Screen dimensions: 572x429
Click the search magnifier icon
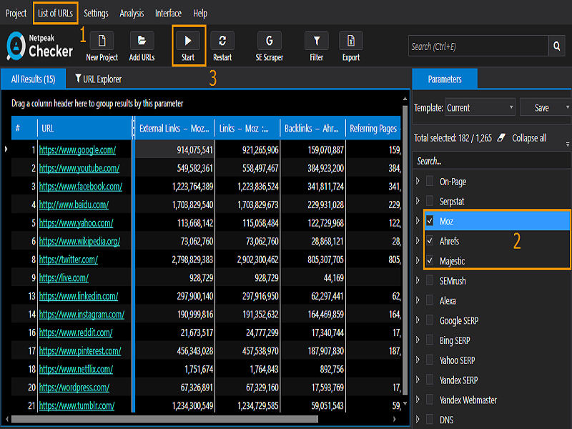[x=557, y=46]
